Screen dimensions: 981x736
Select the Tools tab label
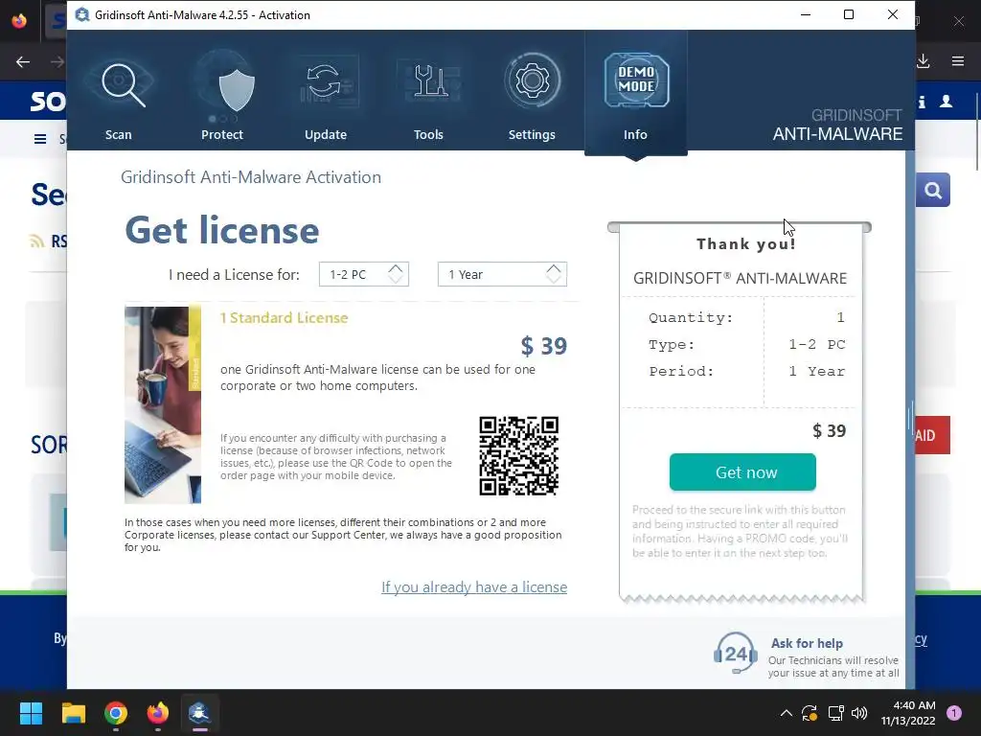(428, 134)
